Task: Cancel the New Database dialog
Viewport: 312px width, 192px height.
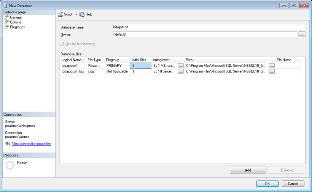Action: [293, 184]
